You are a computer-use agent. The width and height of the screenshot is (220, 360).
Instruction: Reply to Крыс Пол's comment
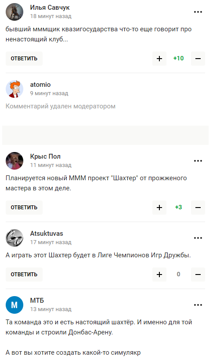tap(24, 208)
